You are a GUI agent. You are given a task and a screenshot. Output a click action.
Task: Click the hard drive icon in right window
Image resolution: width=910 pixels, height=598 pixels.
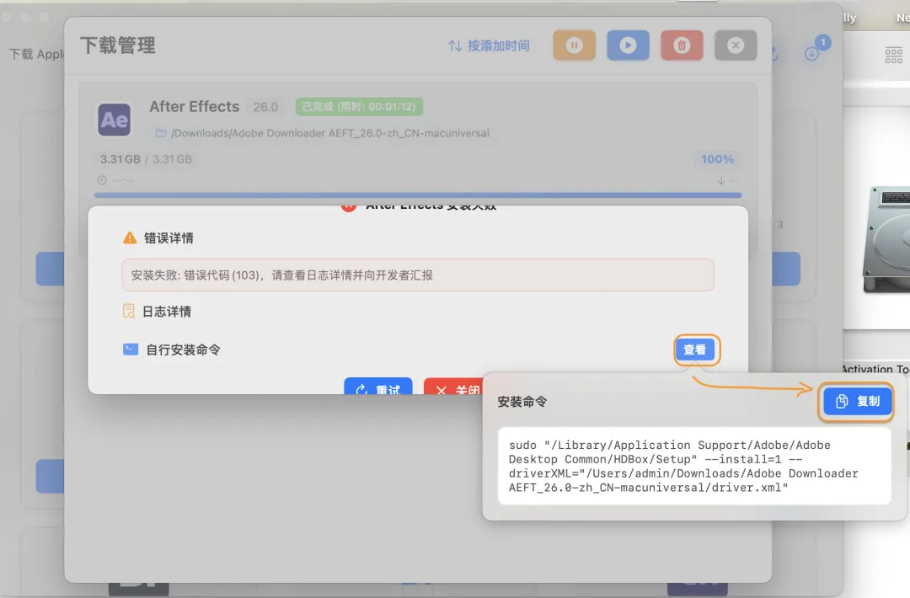[x=886, y=239]
